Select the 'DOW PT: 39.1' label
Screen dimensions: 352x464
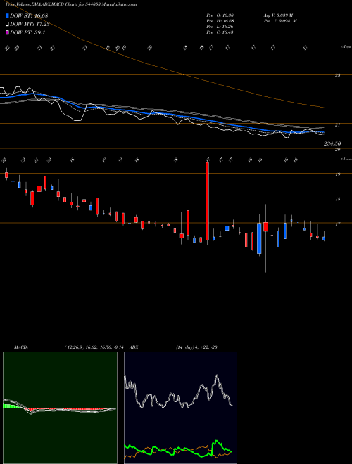click(27, 32)
